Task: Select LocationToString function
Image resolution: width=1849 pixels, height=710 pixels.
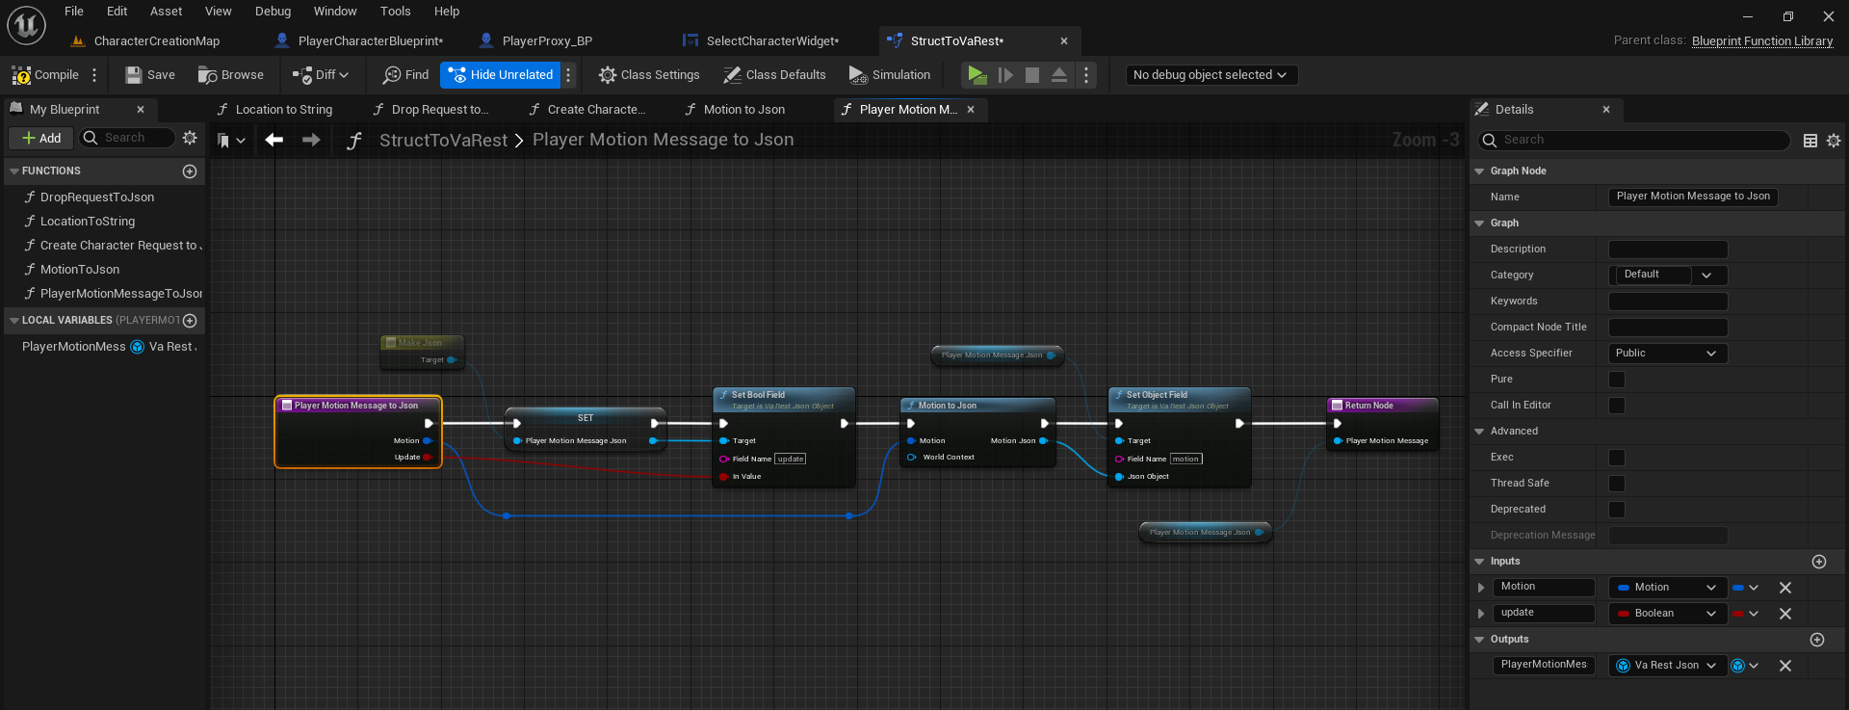Action: 87,222
